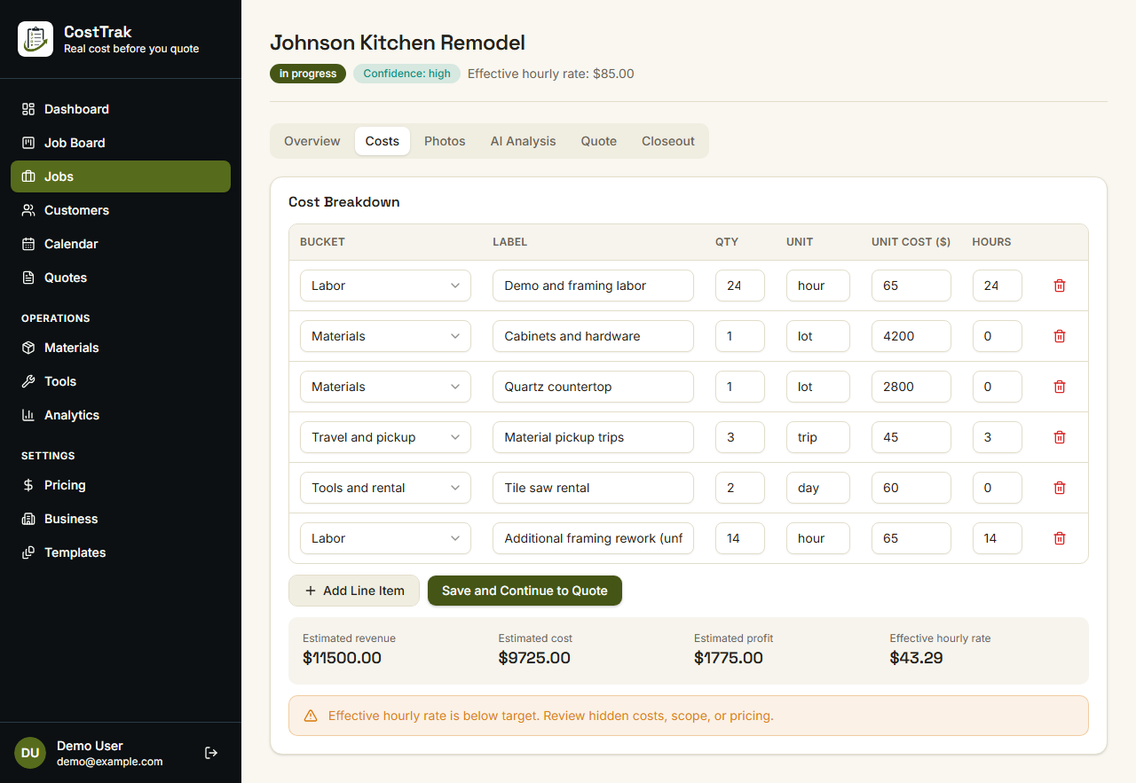Click the Tools wrench icon
This screenshot has height=783, width=1136.
pos(28,381)
